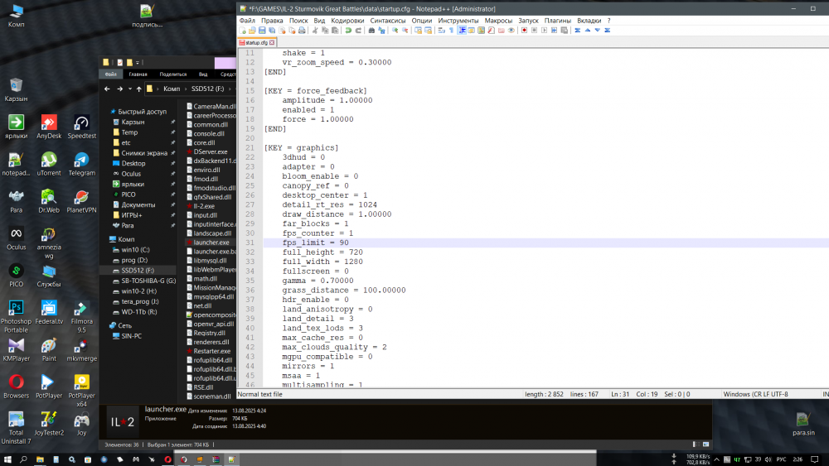Click the Save file icon in Notepad++ toolbar
Screen dimensions: 829x466
(x=263, y=31)
